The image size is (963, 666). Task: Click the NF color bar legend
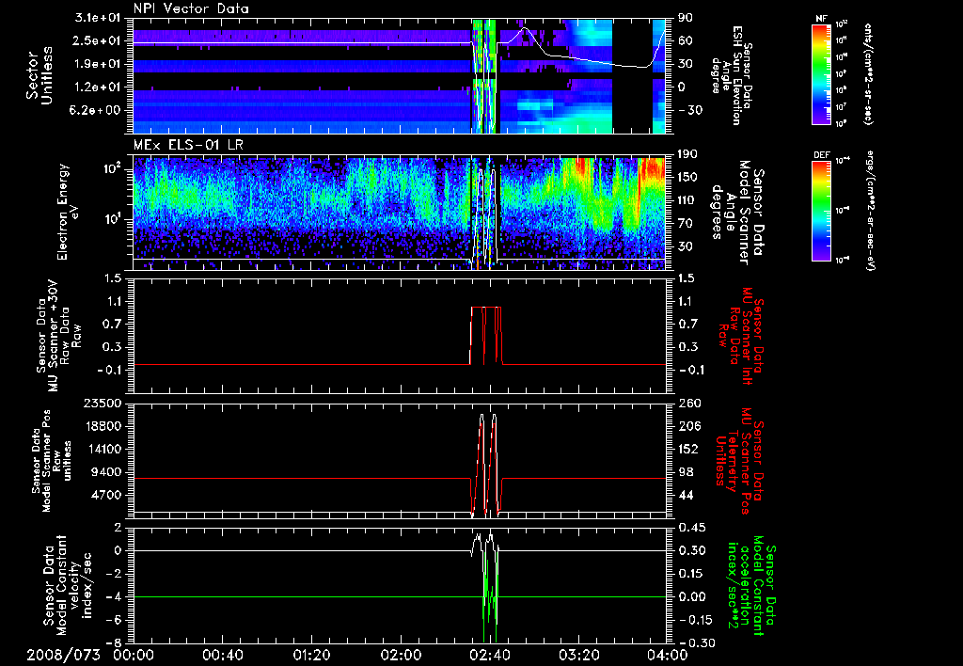(x=822, y=73)
